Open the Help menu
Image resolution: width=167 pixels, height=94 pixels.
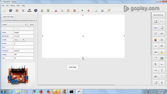click(23, 6)
